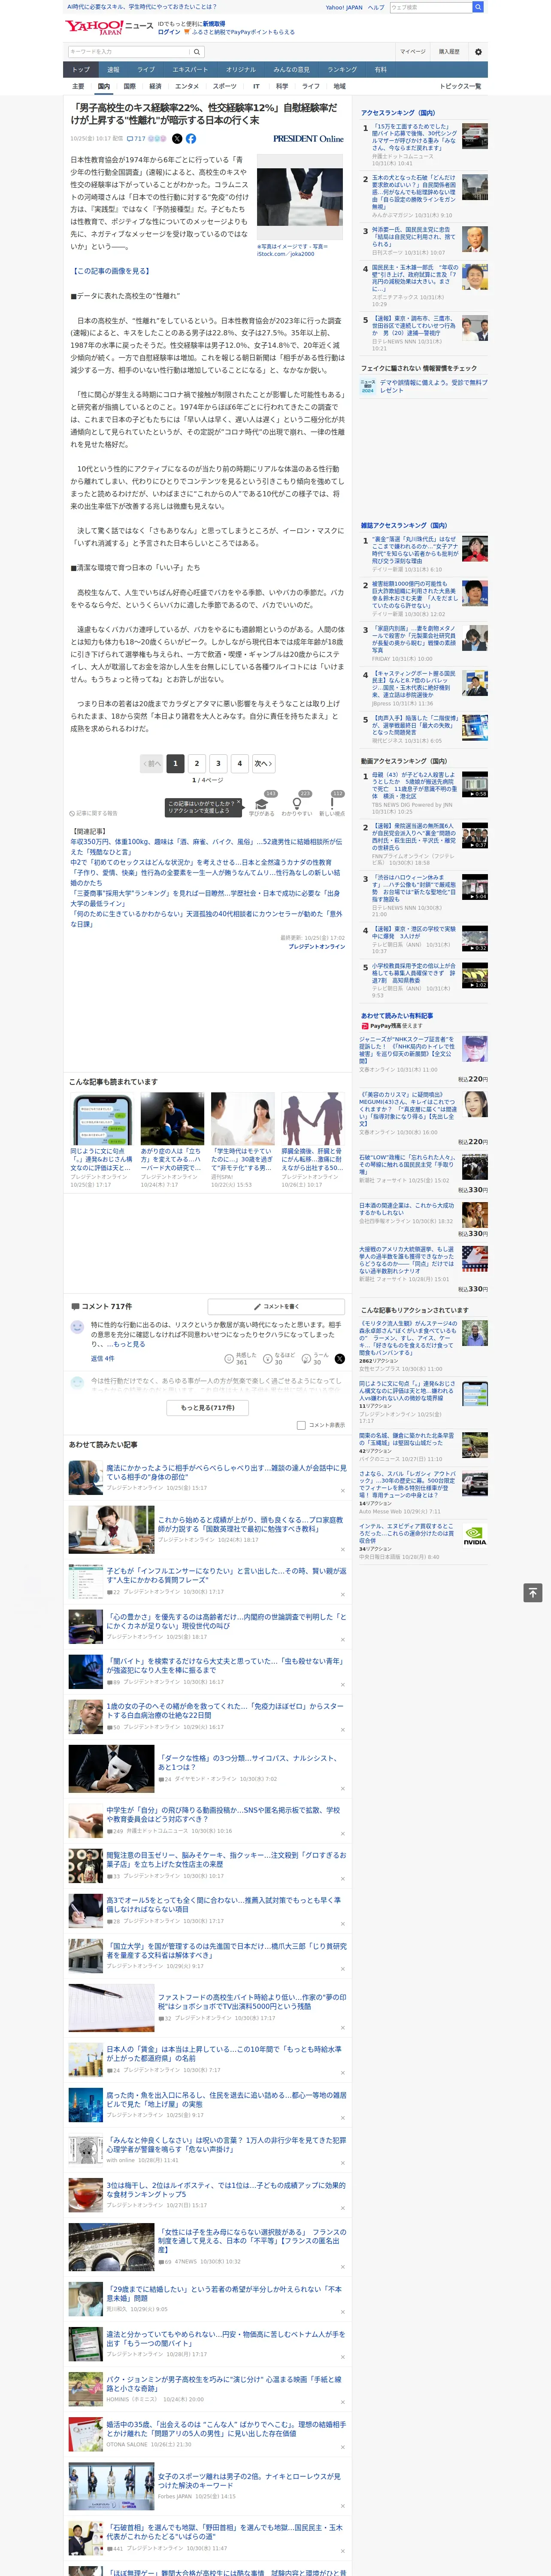
Task: Open 購入履歴 link
Action: (x=449, y=51)
